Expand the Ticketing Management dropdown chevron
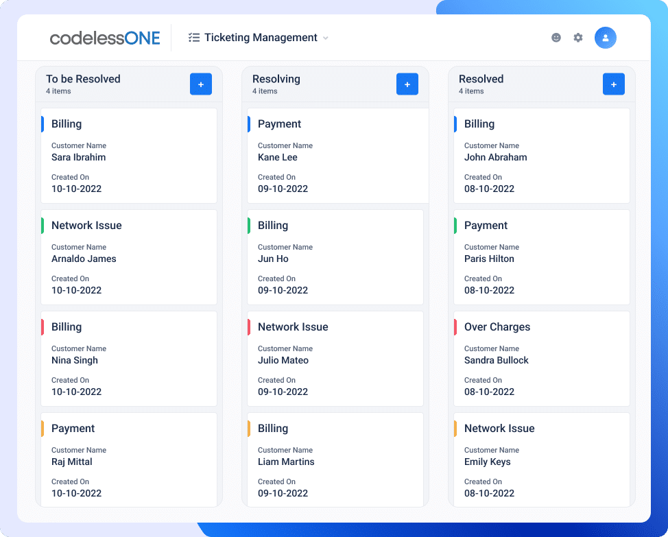The height and width of the screenshot is (537, 668). pyautogui.click(x=326, y=38)
